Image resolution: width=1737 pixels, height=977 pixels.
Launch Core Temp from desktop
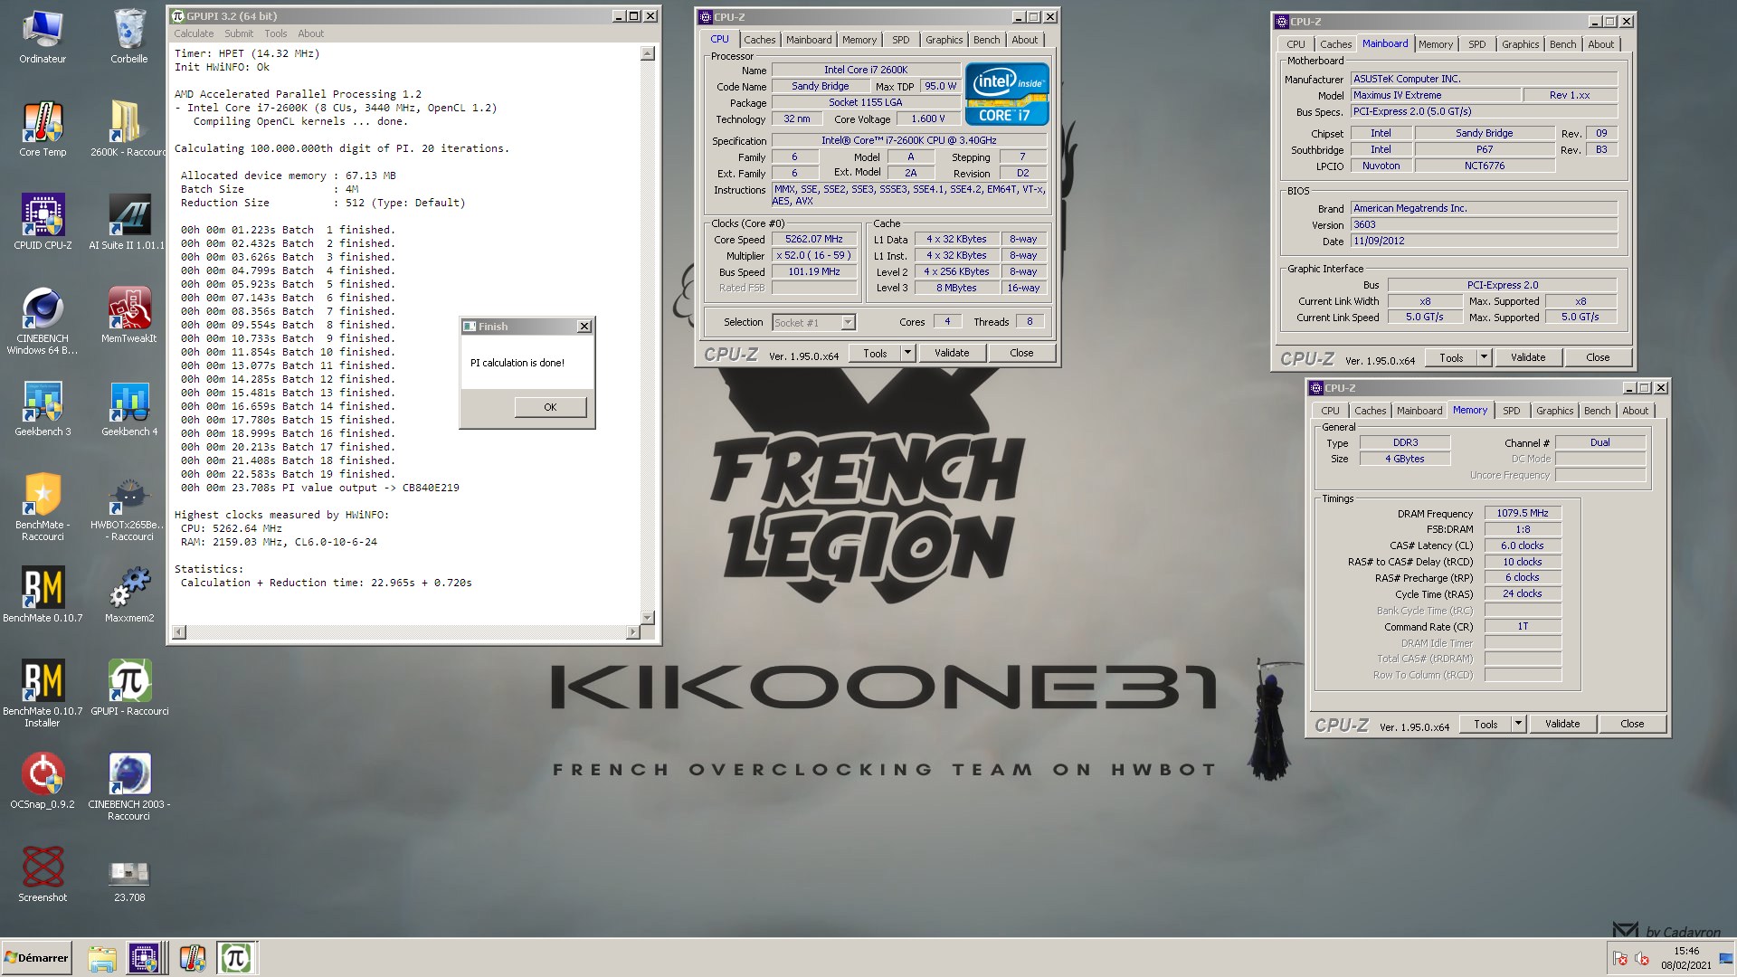(x=43, y=129)
